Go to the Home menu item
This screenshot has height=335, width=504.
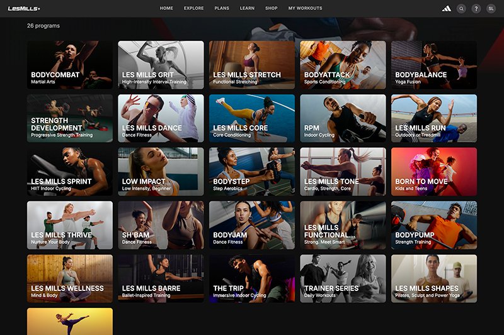point(166,8)
